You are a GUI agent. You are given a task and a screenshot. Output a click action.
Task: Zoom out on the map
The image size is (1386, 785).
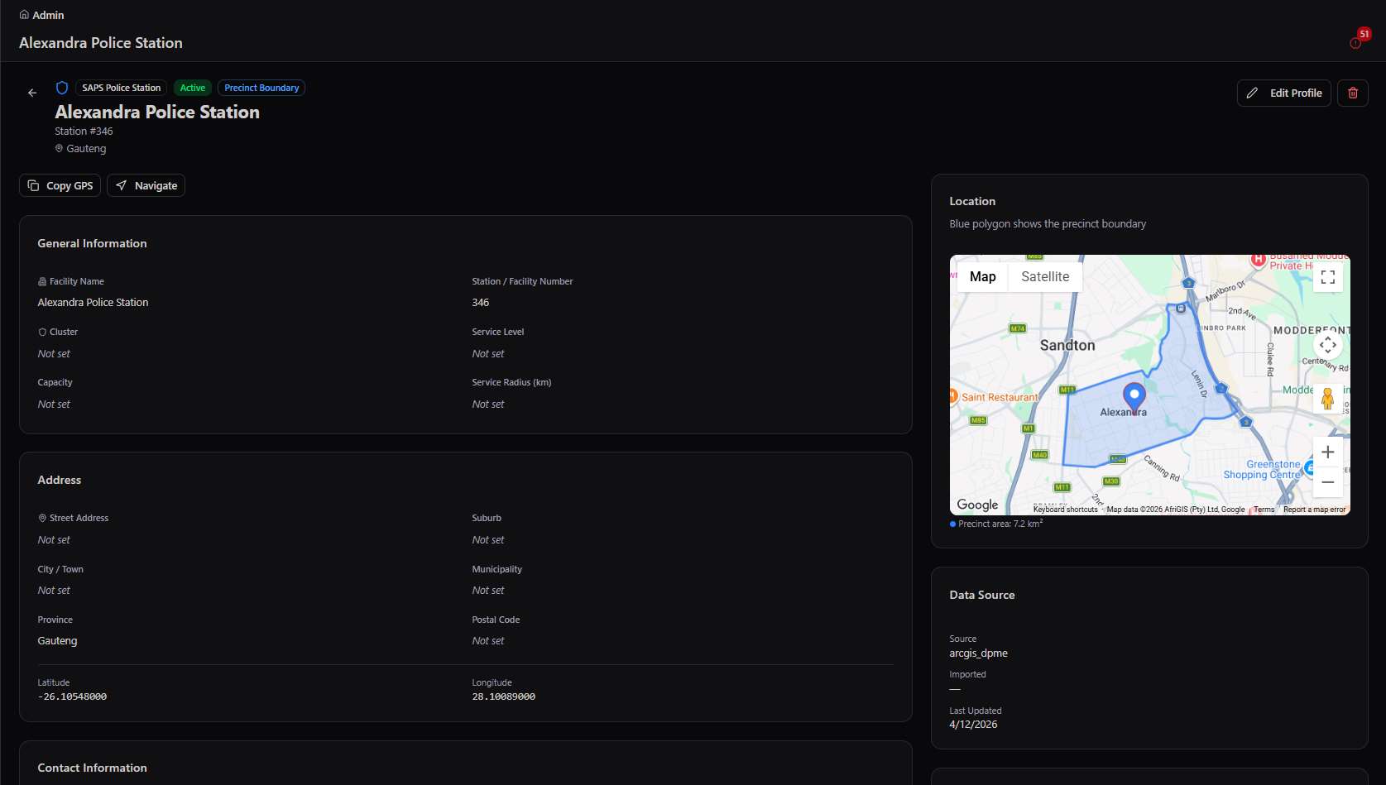(1328, 481)
